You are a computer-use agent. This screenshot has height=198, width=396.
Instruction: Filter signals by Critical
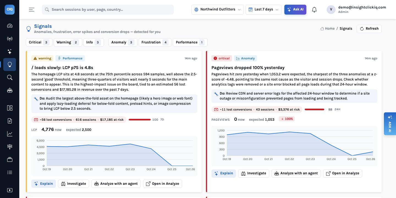[x=39, y=42]
